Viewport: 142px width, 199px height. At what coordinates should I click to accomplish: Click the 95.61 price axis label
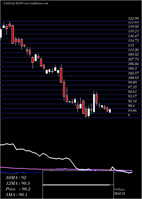[133, 92]
